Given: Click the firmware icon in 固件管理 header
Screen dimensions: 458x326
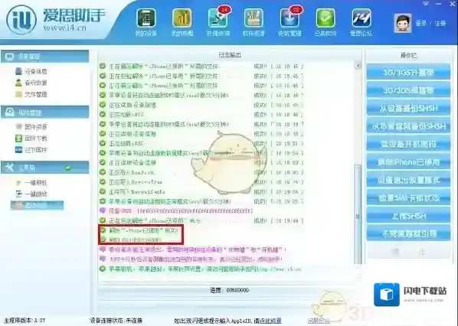Looking at the screenshot, I should point(10,112).
